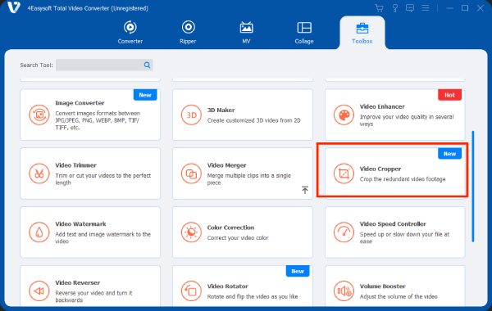The image size is (492, 311).
Task: Open the Image Converter tool icon
Action: [x=39, y=115]
